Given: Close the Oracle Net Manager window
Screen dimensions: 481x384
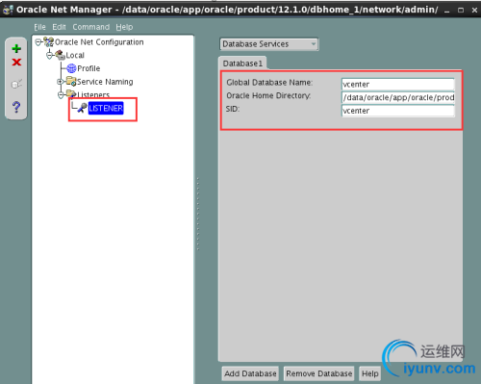Looking at the screenshot, I should click(474, 11).
